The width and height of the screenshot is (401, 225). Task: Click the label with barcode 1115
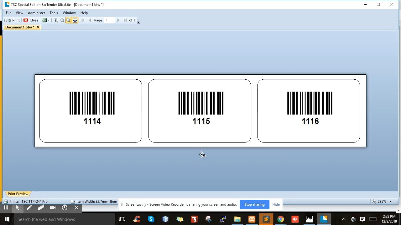tap(200, 111)
